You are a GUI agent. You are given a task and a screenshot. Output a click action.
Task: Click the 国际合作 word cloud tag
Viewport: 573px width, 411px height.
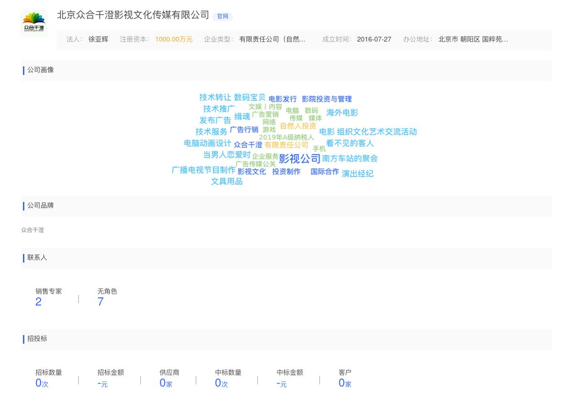(325, 172)
